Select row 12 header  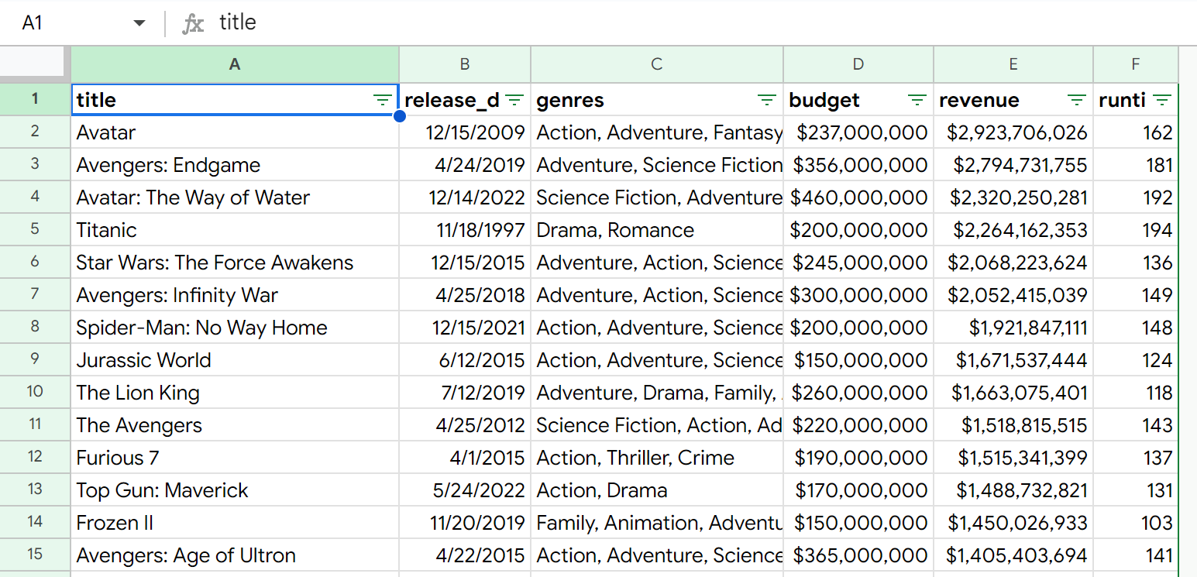[x=35, y=458]
